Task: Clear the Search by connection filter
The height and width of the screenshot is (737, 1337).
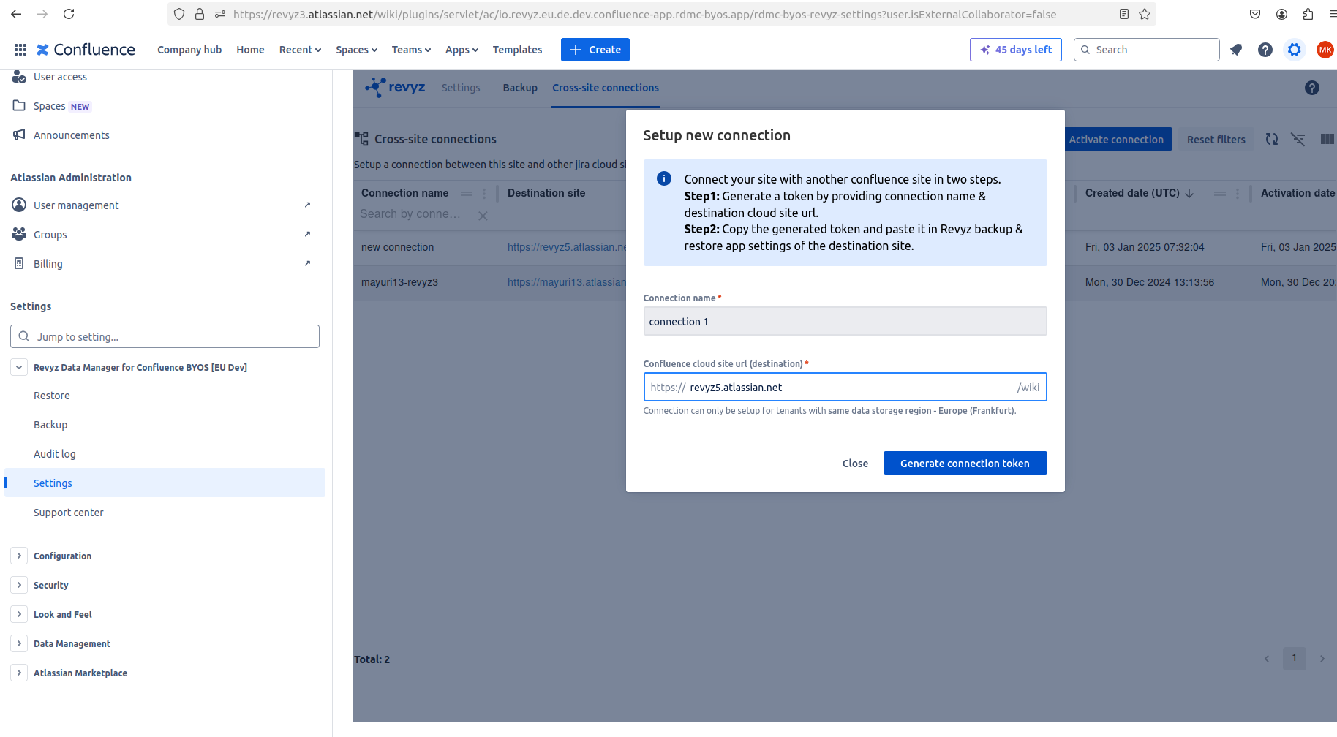Action: coord(483,216)
